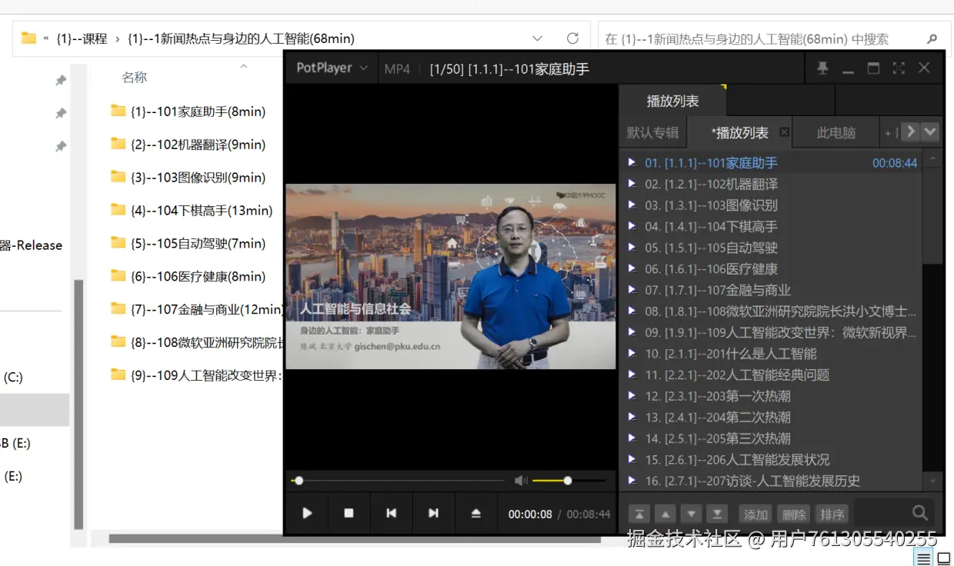Select folder {1}--101家庭助手(8min)
Image resolution: width=954 pixels, height=566 pixels.
[188, 112]
